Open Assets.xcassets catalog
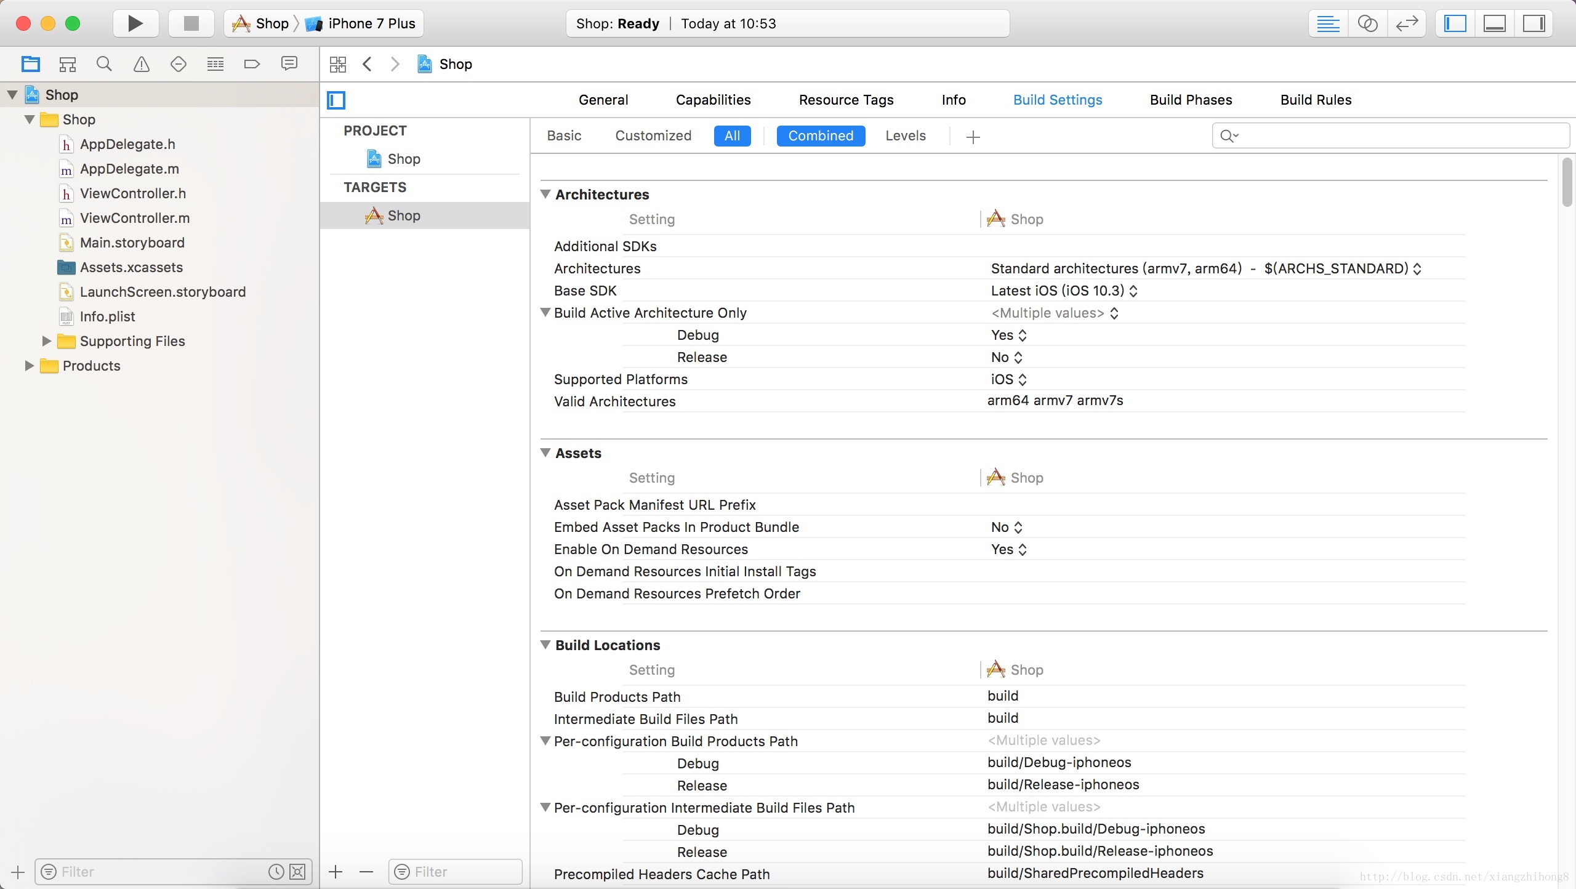This screenshot has width=1576, height=889. click(131, 267)
